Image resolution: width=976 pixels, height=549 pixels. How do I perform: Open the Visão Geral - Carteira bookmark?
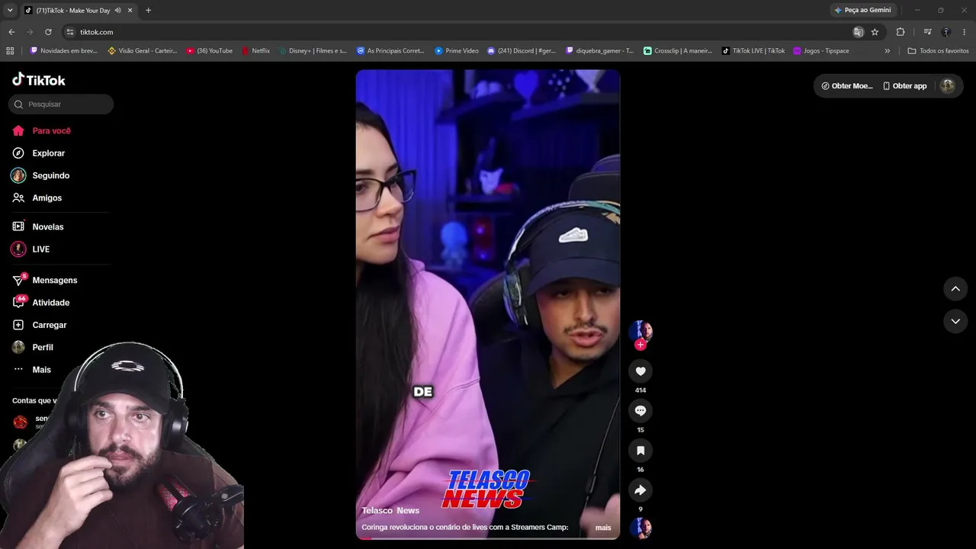pos(143,51)
